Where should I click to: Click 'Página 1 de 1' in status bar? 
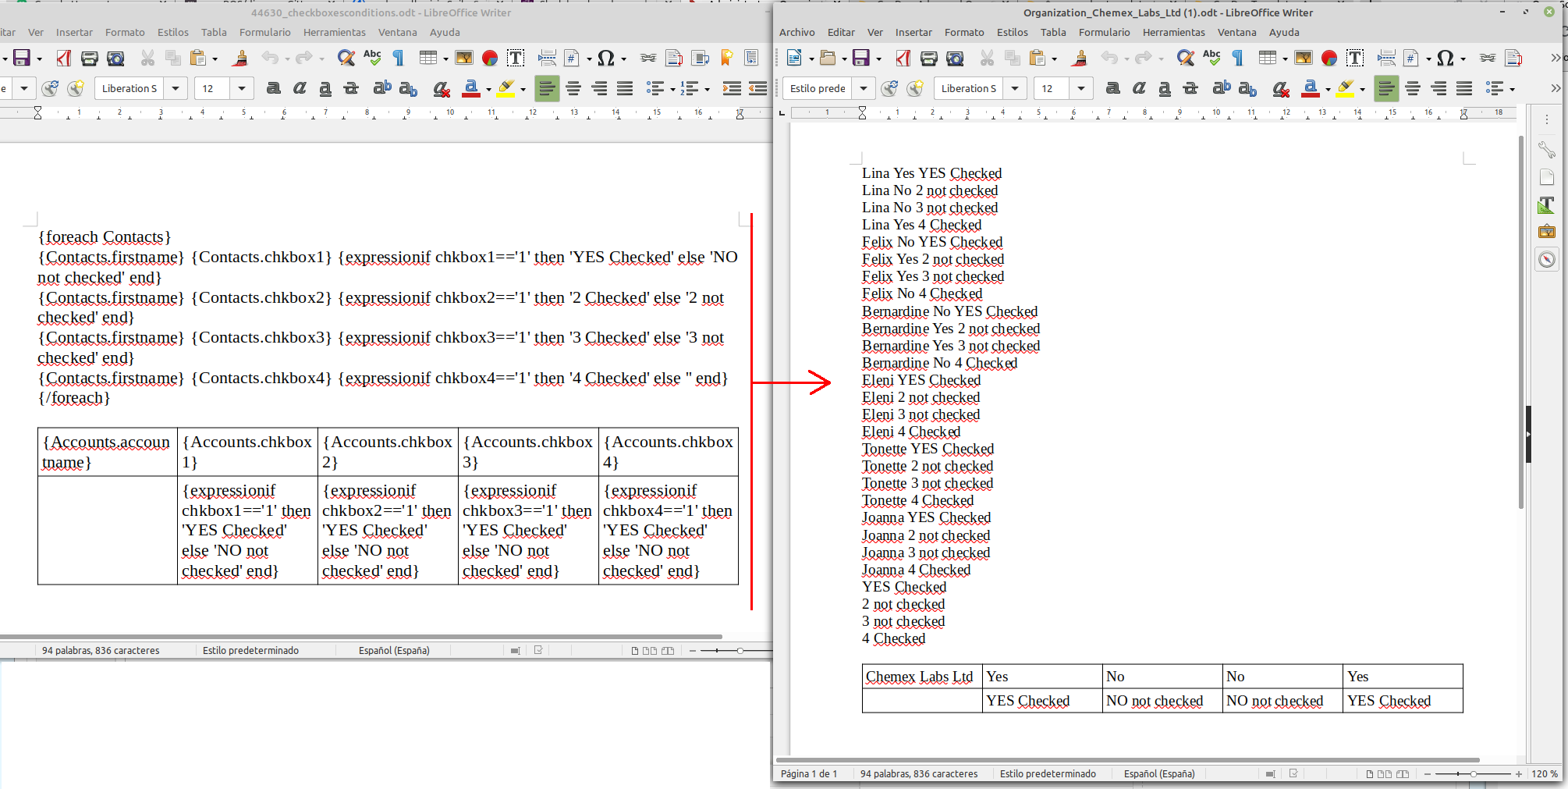pos(808,774)
